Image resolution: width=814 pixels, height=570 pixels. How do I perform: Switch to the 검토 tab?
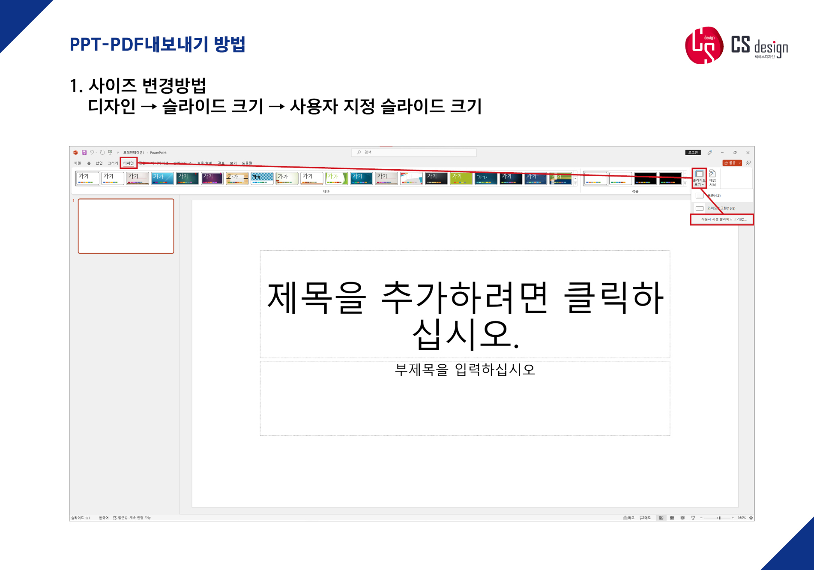click(221, 163)
